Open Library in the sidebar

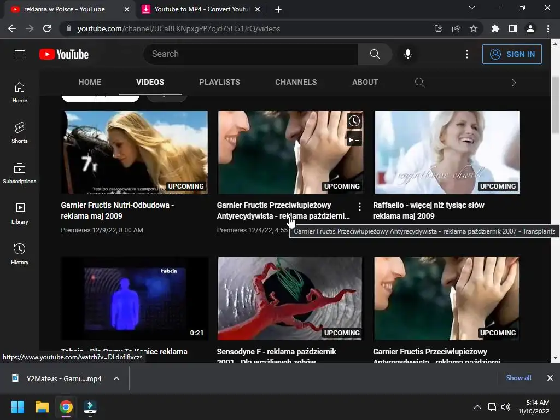20,214
